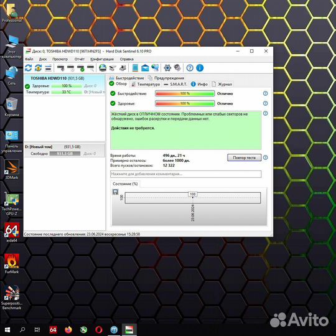Click the globe disk toolbar icon
This screenshot has width=336, height=336.
(103, 68)
